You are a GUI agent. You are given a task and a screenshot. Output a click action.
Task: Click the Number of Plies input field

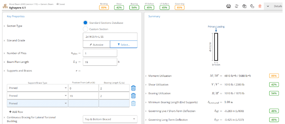click(100, 53)
